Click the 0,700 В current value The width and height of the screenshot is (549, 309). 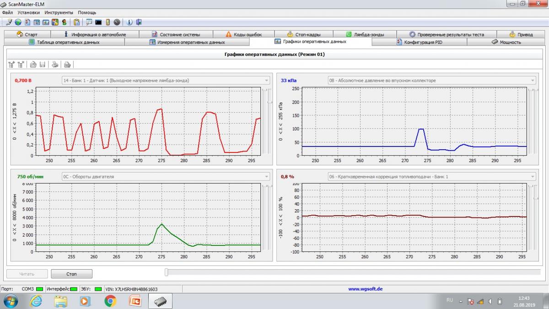(23, 81)
